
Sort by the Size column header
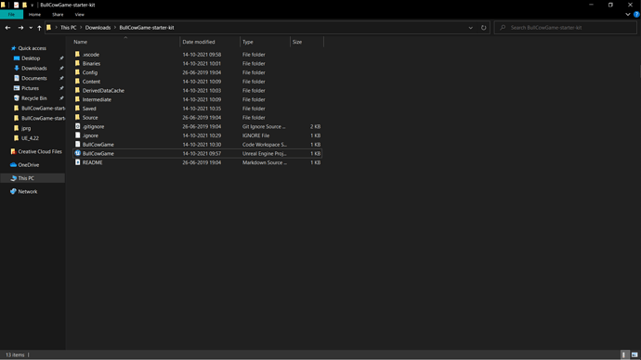coord(307,42)
